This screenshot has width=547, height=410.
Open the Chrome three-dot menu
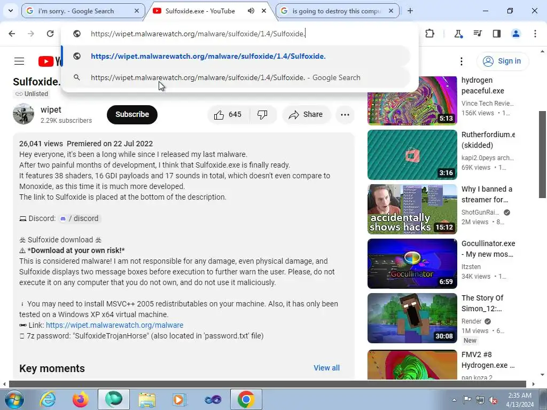[535, 34]
